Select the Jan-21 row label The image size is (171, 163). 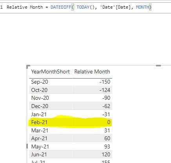(39, 114)
